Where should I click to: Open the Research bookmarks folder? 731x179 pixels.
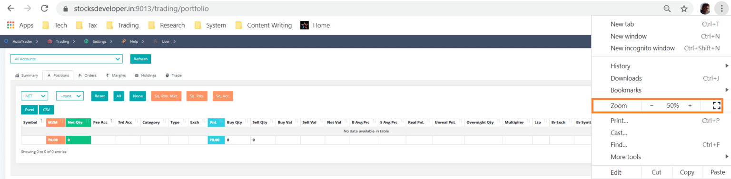point(167,25)
